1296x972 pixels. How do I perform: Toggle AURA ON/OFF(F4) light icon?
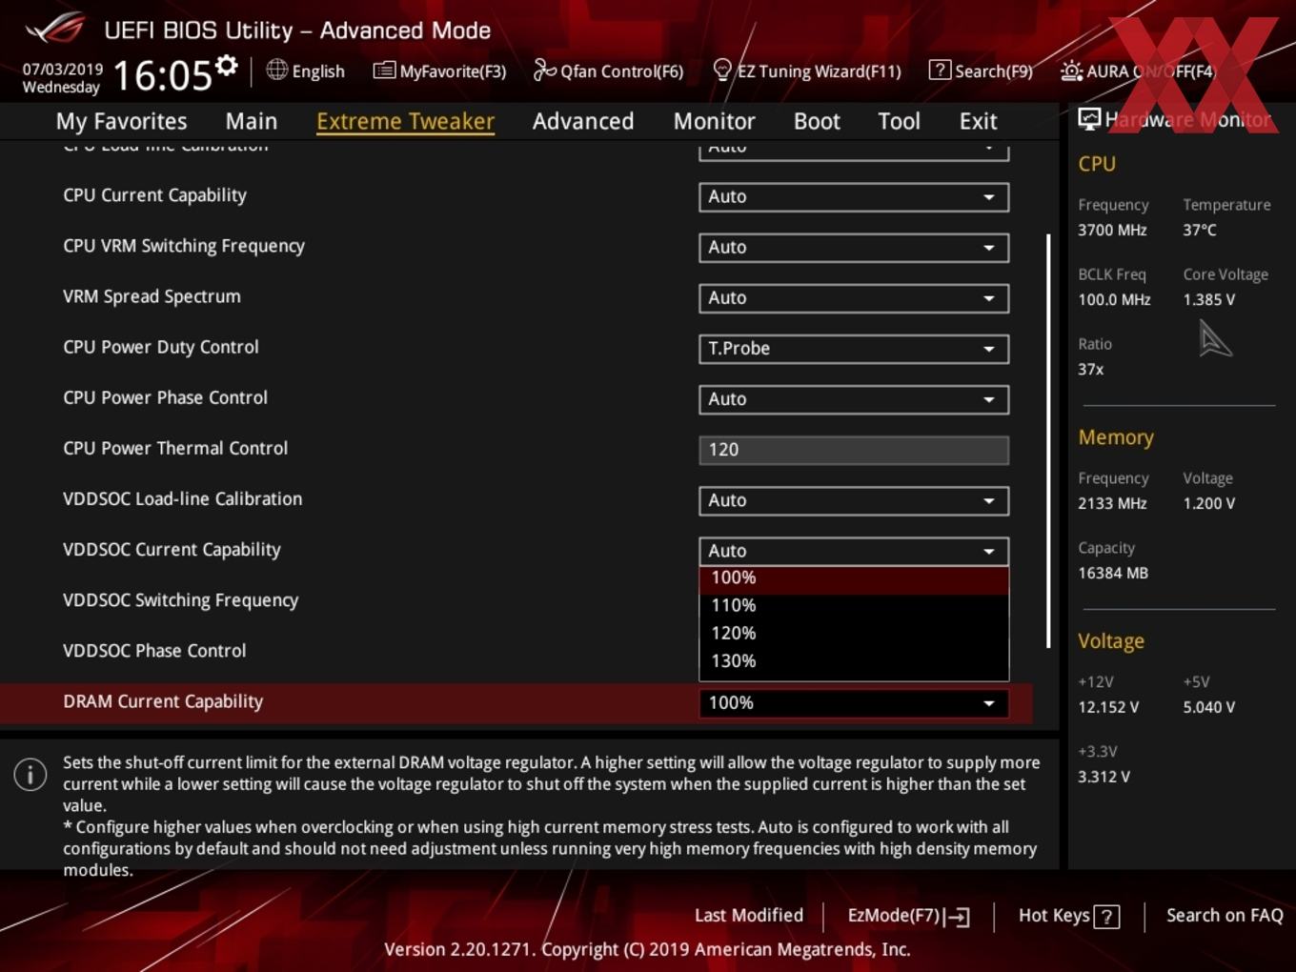click(1071, 71)
